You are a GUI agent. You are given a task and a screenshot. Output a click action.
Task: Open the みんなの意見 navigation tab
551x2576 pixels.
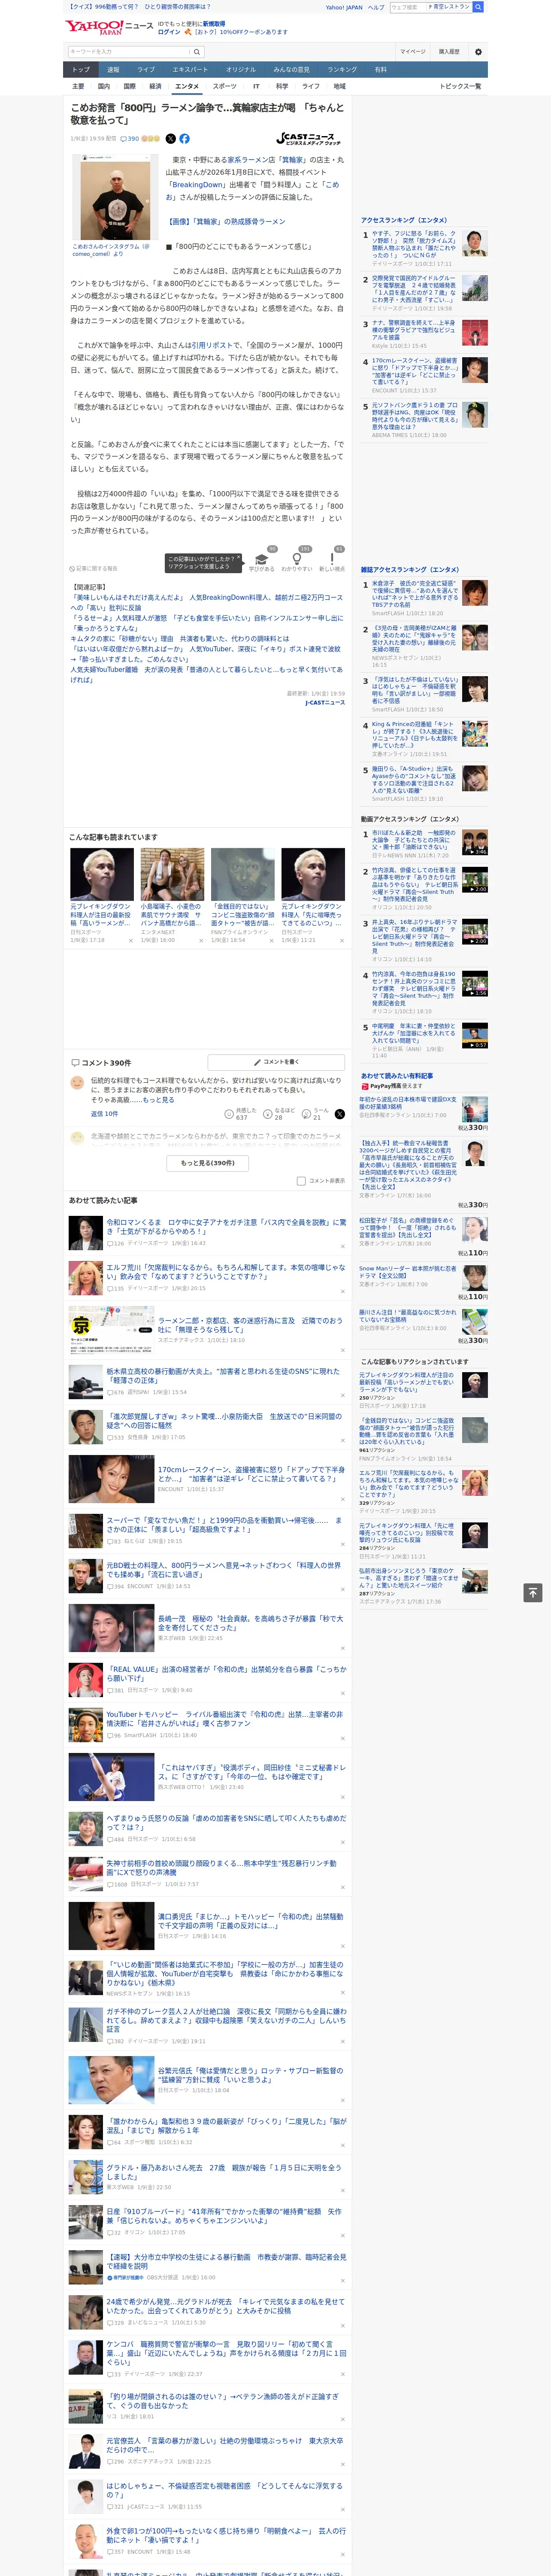tap(291, 70)
